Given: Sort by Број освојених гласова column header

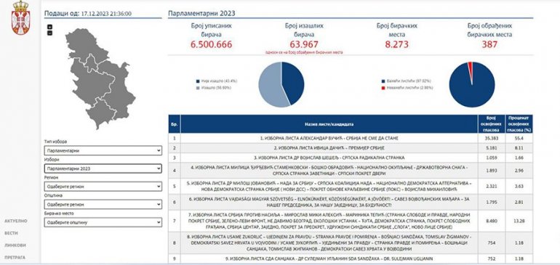Looking at the screenshot, I should click(x=491, y=123).
